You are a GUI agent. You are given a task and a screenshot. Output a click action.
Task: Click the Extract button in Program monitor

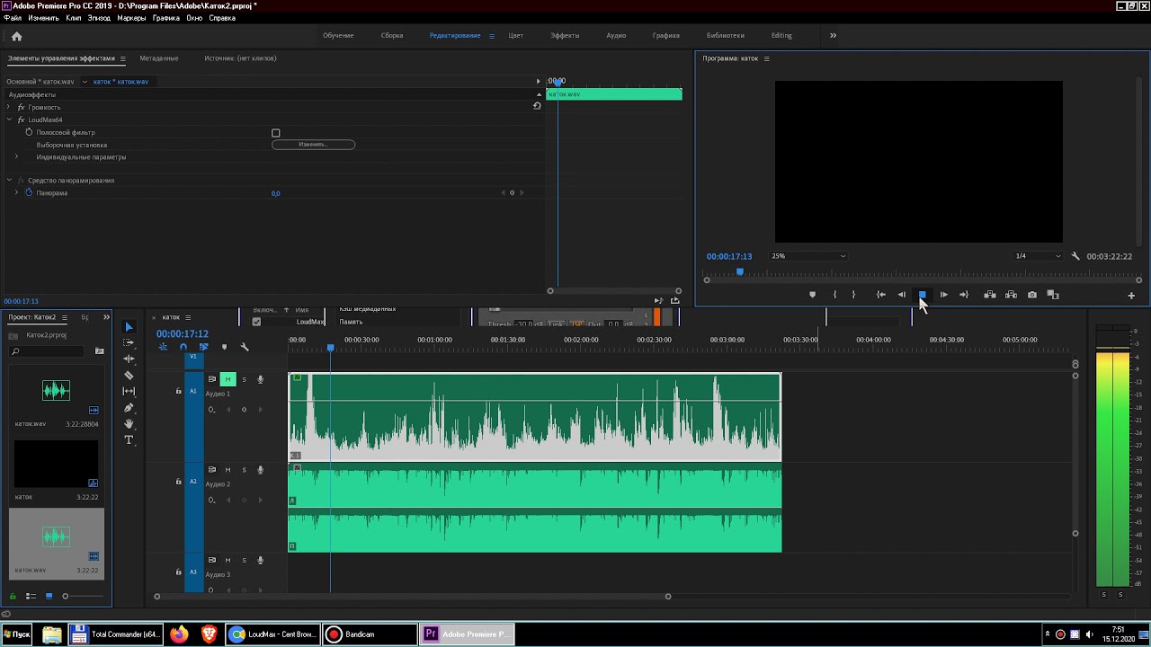pyautogui.click(x=1011, y=295)
